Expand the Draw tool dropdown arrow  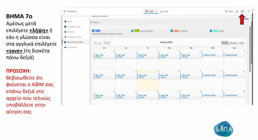tap(157, 11)
